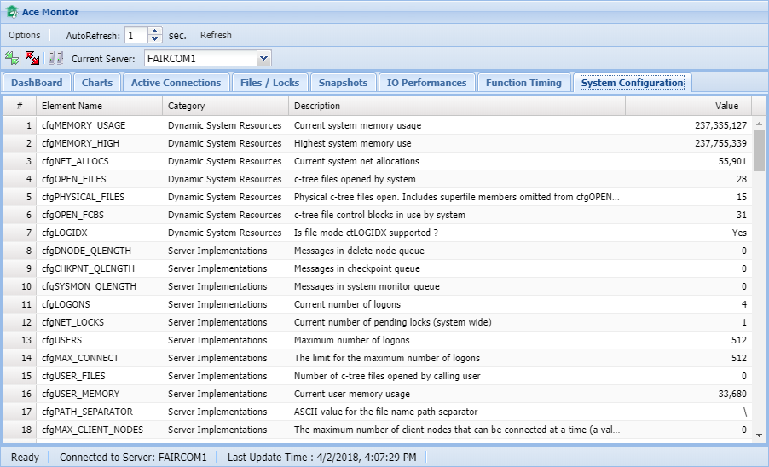
Task: Open the Function Timing tab
Action: [x=523, y=83]
